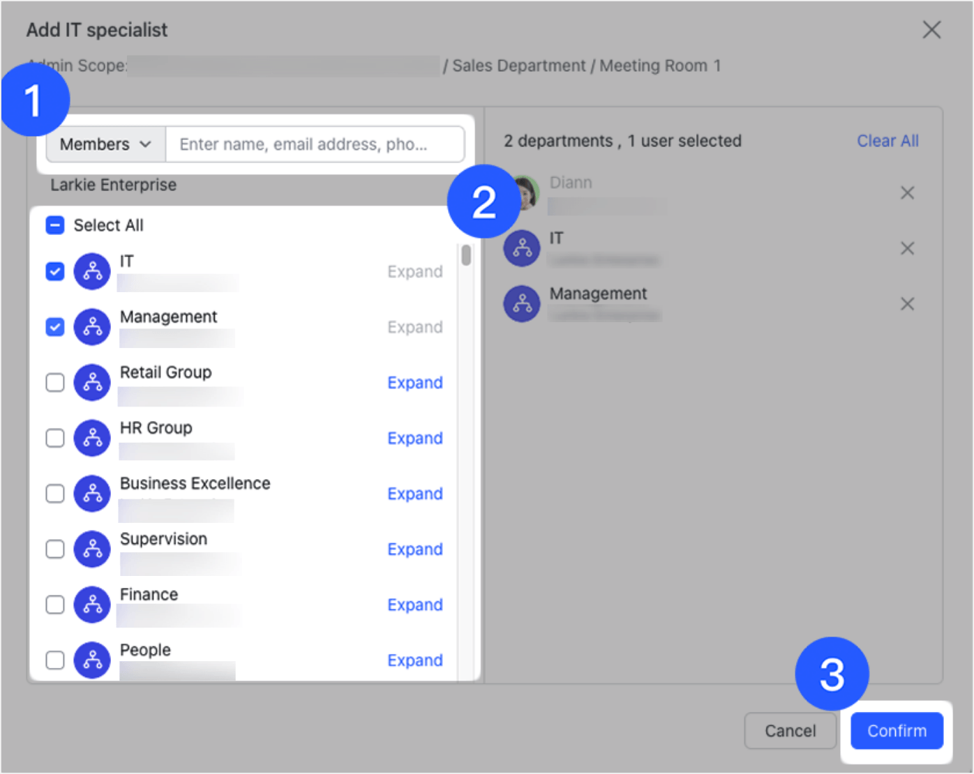Screen dimensions: 974x774
Task: Expand the Supervision department
Action: coord(414,549)
